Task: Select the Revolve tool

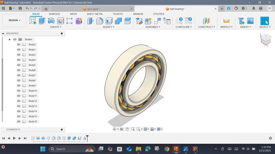Action: 51,21
